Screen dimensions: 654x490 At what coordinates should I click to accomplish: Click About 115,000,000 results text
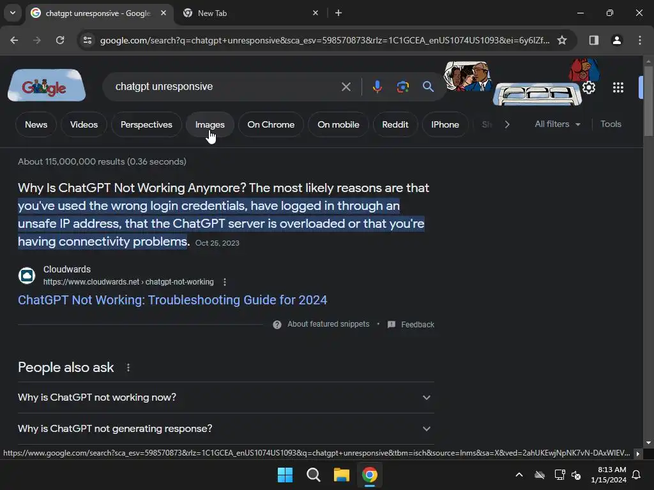[102, 161]
